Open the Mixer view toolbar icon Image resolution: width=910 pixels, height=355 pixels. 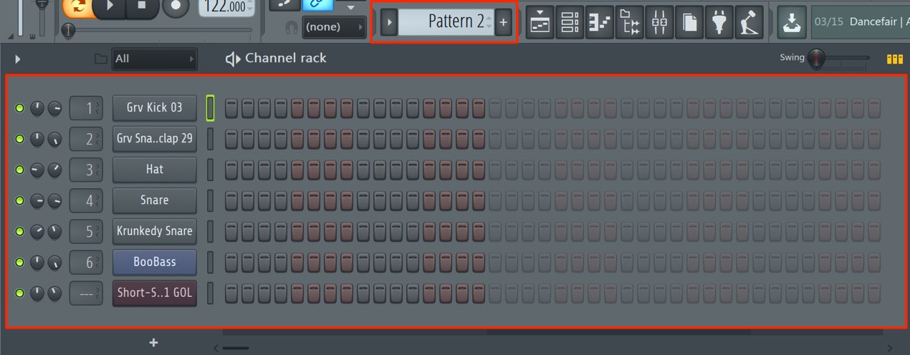pos(660,22)
